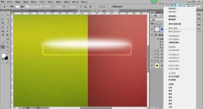This screenshot has height=109, width=203.
Task: Toggle the 约束路径拖动 checkbox
Action: coord(110,7)
